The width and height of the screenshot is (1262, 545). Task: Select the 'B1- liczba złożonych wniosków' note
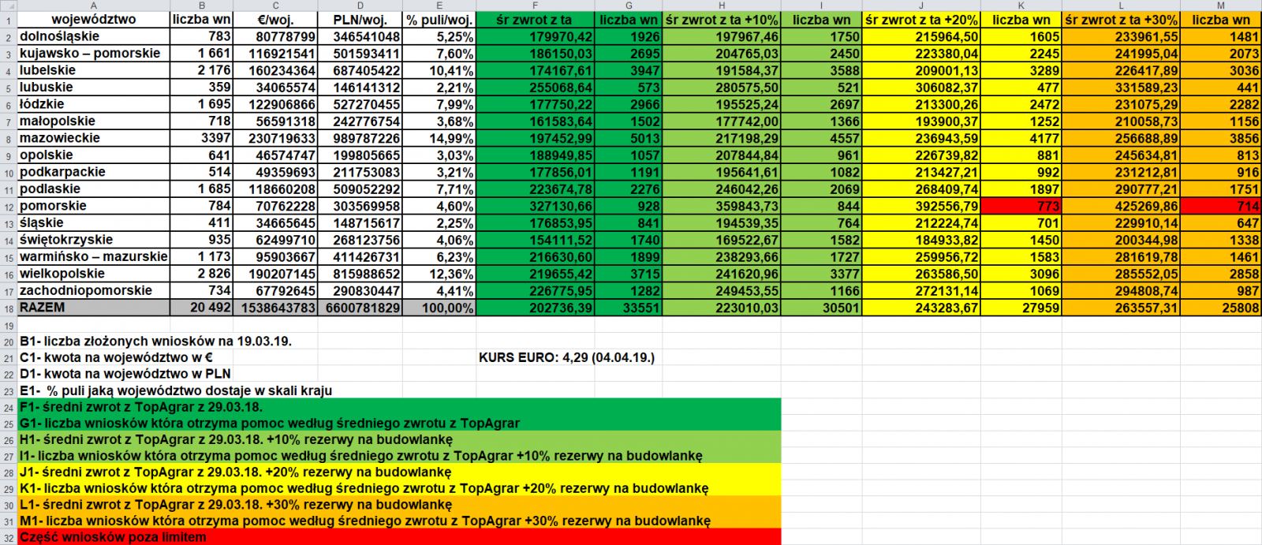[x=155, y=342]
